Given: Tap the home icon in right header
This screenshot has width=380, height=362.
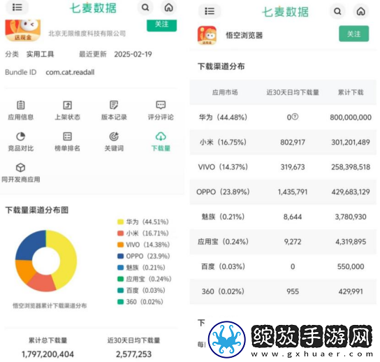Looking at the screenshot, I should coord(361,11).
